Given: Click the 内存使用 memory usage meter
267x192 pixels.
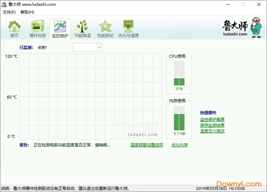Looking at the screenshot, I should [179, 118].
